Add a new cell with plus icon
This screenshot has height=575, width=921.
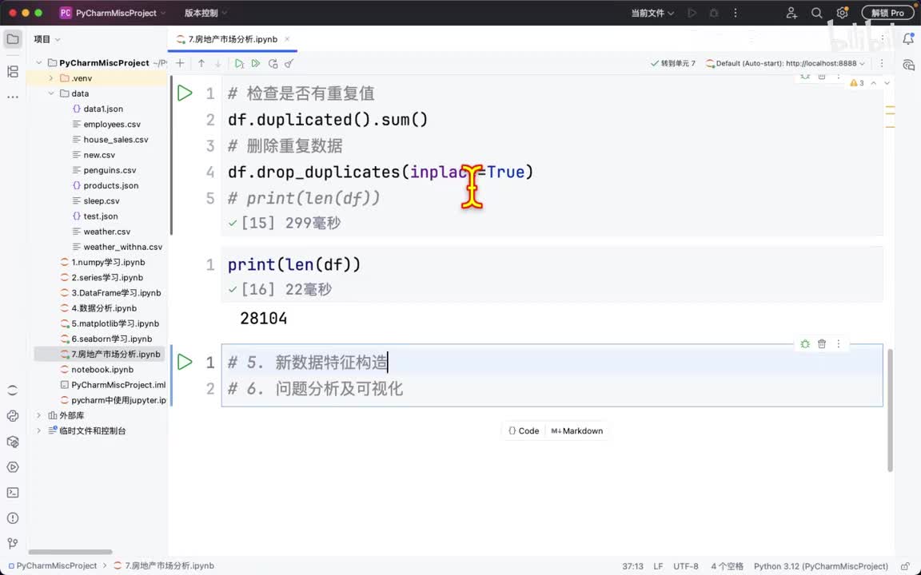[181, 63]
